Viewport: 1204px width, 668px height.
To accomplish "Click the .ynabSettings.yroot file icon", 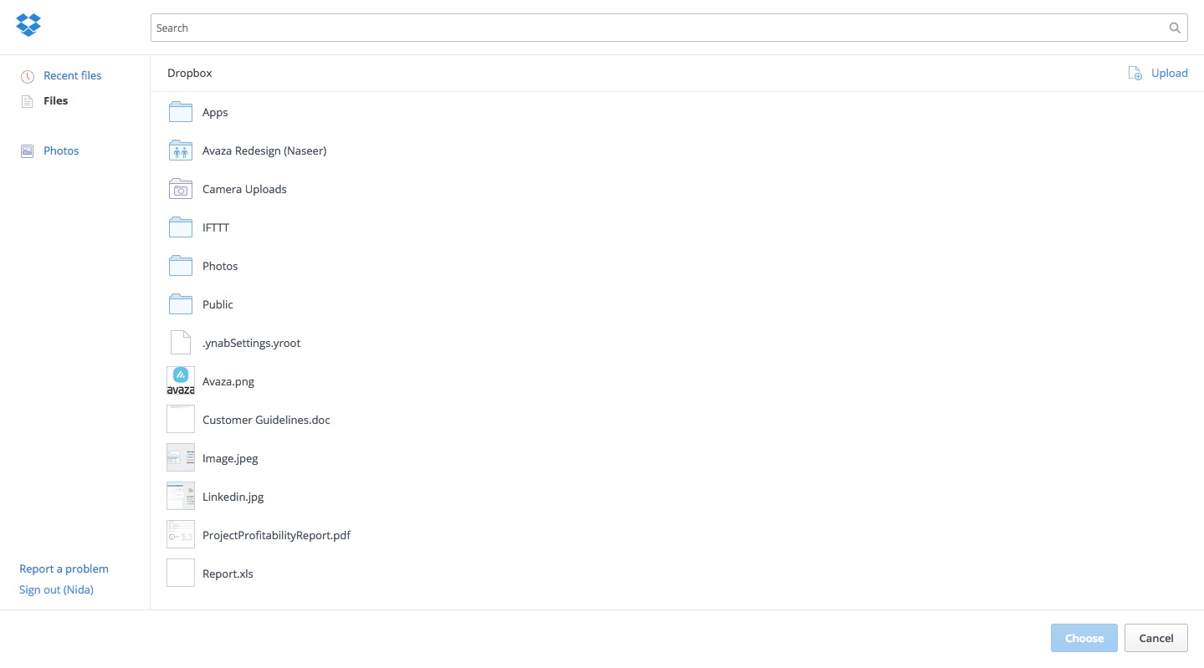I will pos(181,343).
